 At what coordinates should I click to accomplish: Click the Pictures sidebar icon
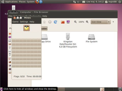[10, 65]
